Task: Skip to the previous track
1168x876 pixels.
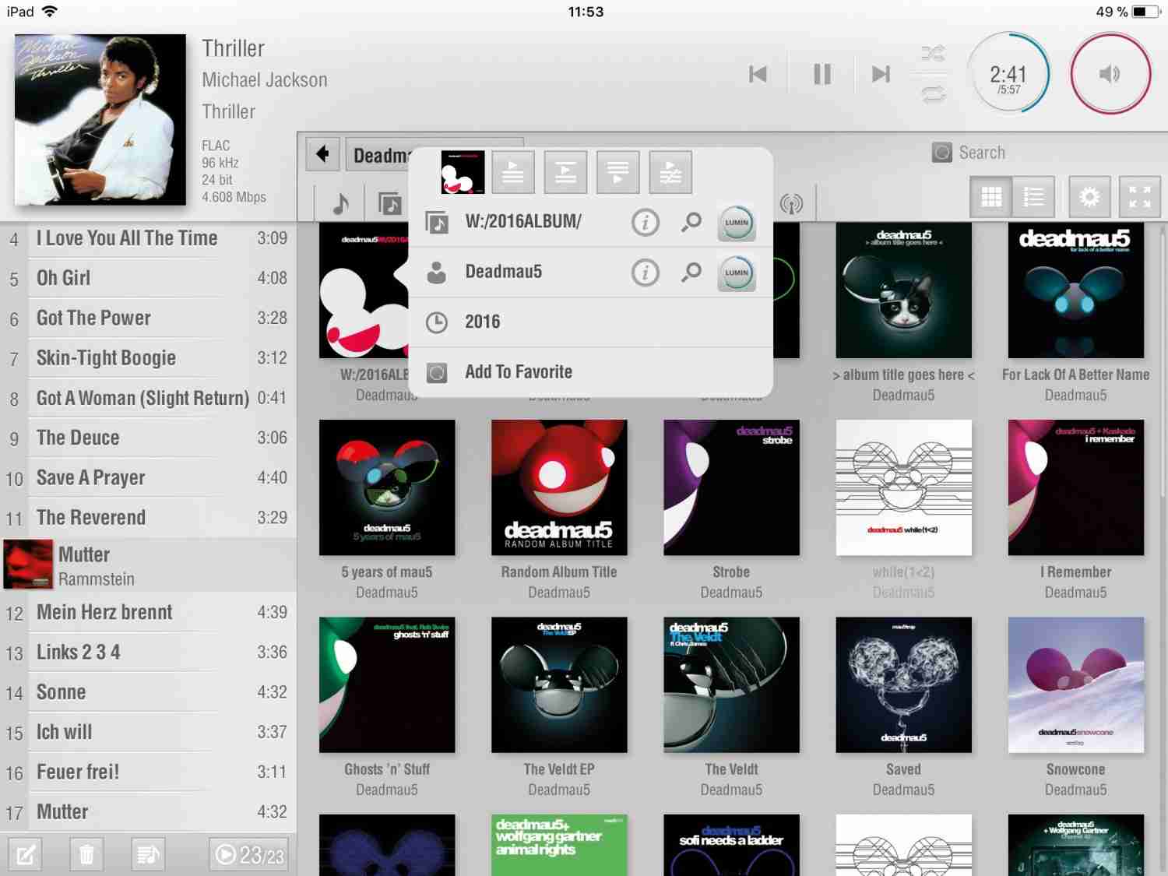Action: (758, 74)
